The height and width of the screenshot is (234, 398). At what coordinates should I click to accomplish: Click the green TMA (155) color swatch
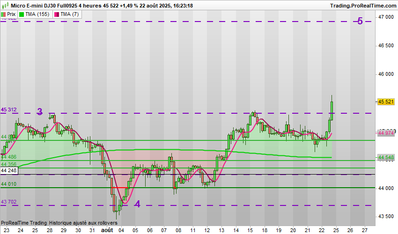(x=22, y=15)
